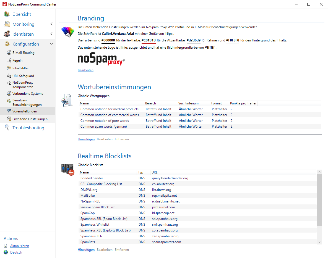Select the 'Bonded Sender' blocklist row
328x258 pixels.
[x=198, y=178]
